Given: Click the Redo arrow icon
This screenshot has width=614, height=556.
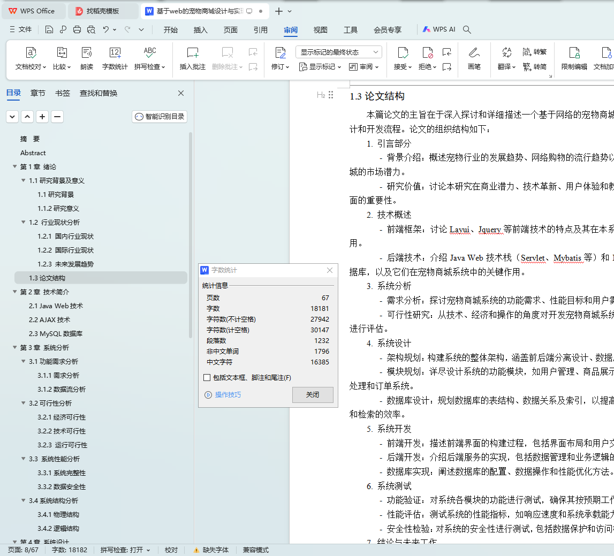Looking at the screenshot, I should pos(127,29).
